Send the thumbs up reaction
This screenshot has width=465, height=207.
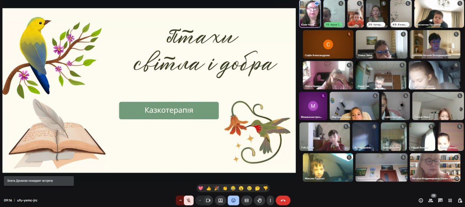click(x=209, y=188)
